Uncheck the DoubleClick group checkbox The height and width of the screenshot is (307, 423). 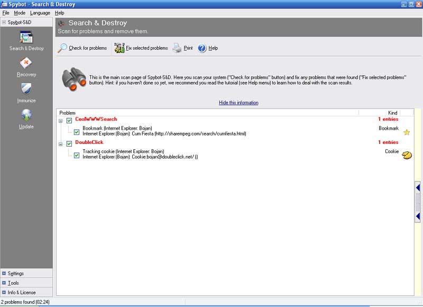[x=69, y=143]
